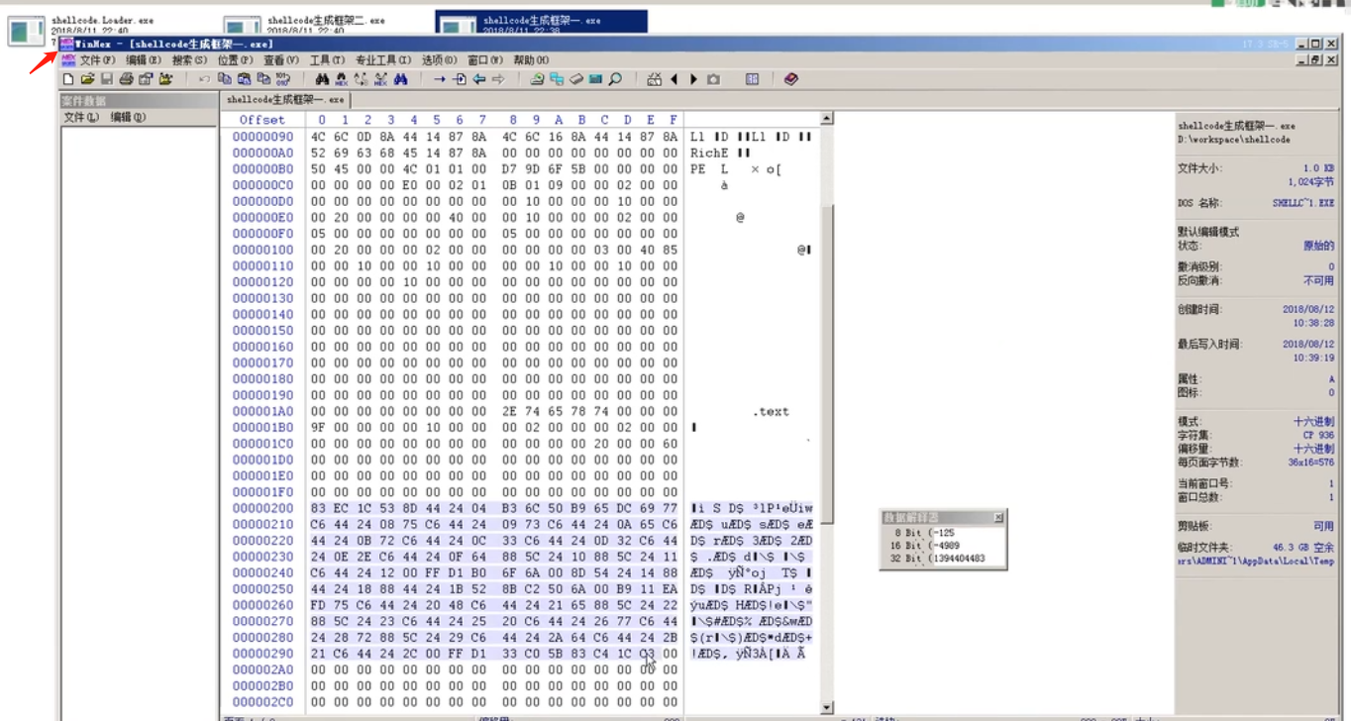Undo the last edit
1351x721 pixels.
point(204,79)
